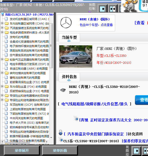The height and width of the screenshot is (156, 148).
Task: Switch to 资料信息 tab
Action: coord(69,77)
